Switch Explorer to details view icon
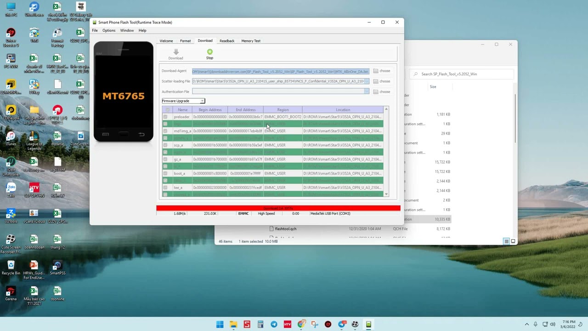 click(x=506, y=241)
